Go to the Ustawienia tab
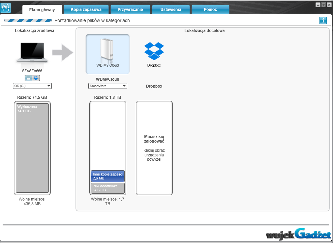The height and width of the screenshot is (243, 333). pyautogui.click(x=170, y=10)
